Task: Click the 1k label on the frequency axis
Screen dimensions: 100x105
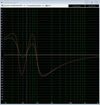Action: coord(85,103)
